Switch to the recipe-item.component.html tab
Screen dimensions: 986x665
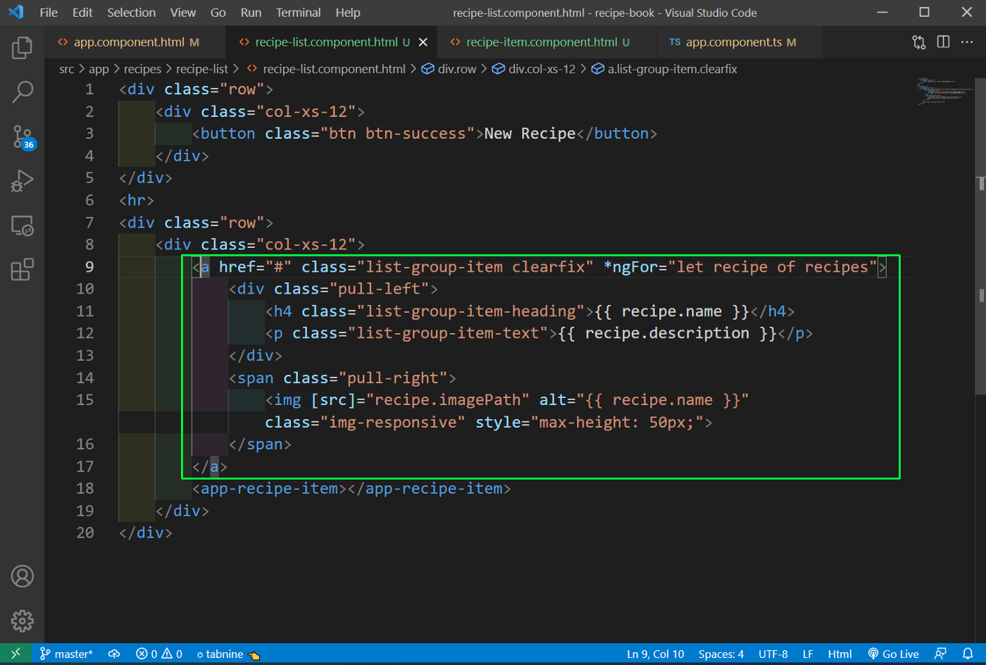tap(547, 42)
